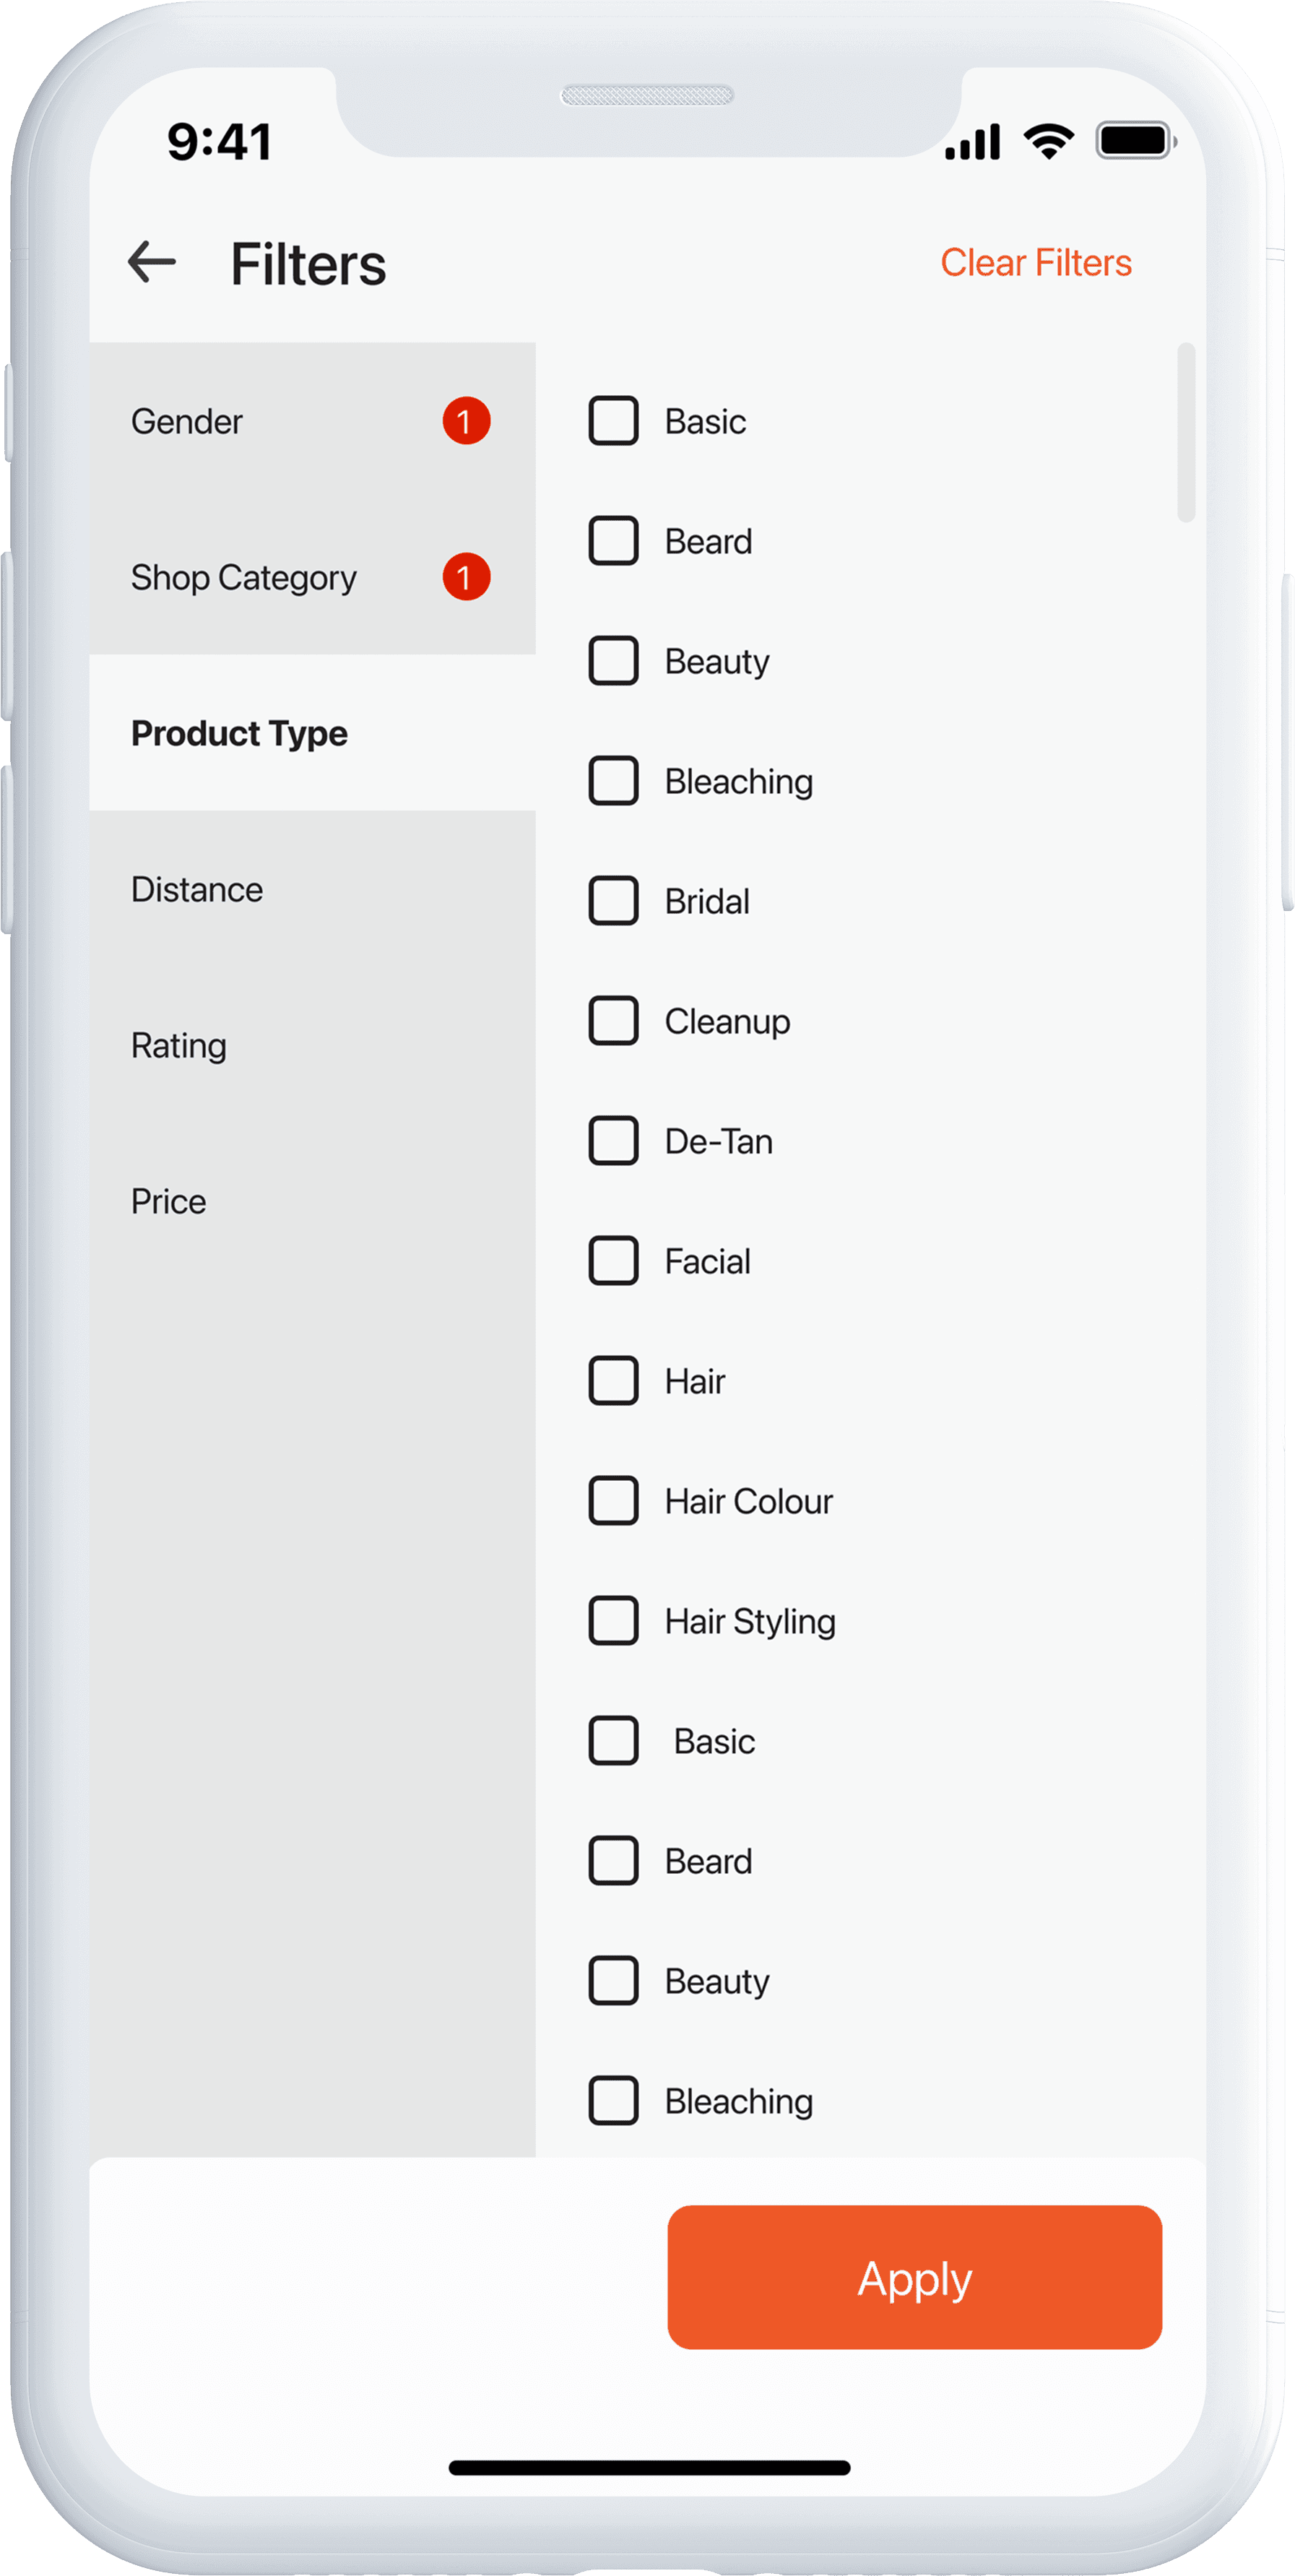Screen dimensions: 1295x2576
Task: Tick the De-Tan checkbox
Action: tap(613, 1141)
